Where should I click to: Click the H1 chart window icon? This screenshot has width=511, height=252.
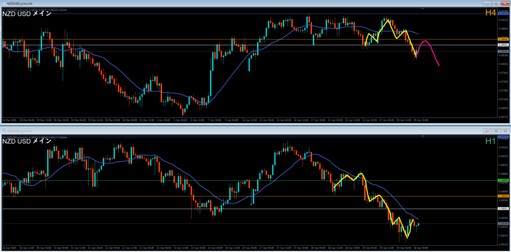coord(3,130)
